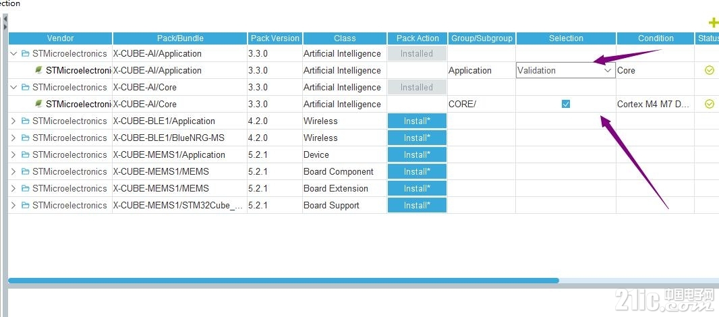The width and height of the screenshot is (719, 317).
Task: Click the Installed button for X-CUBE-AI/Core
Action: [417, 87]
